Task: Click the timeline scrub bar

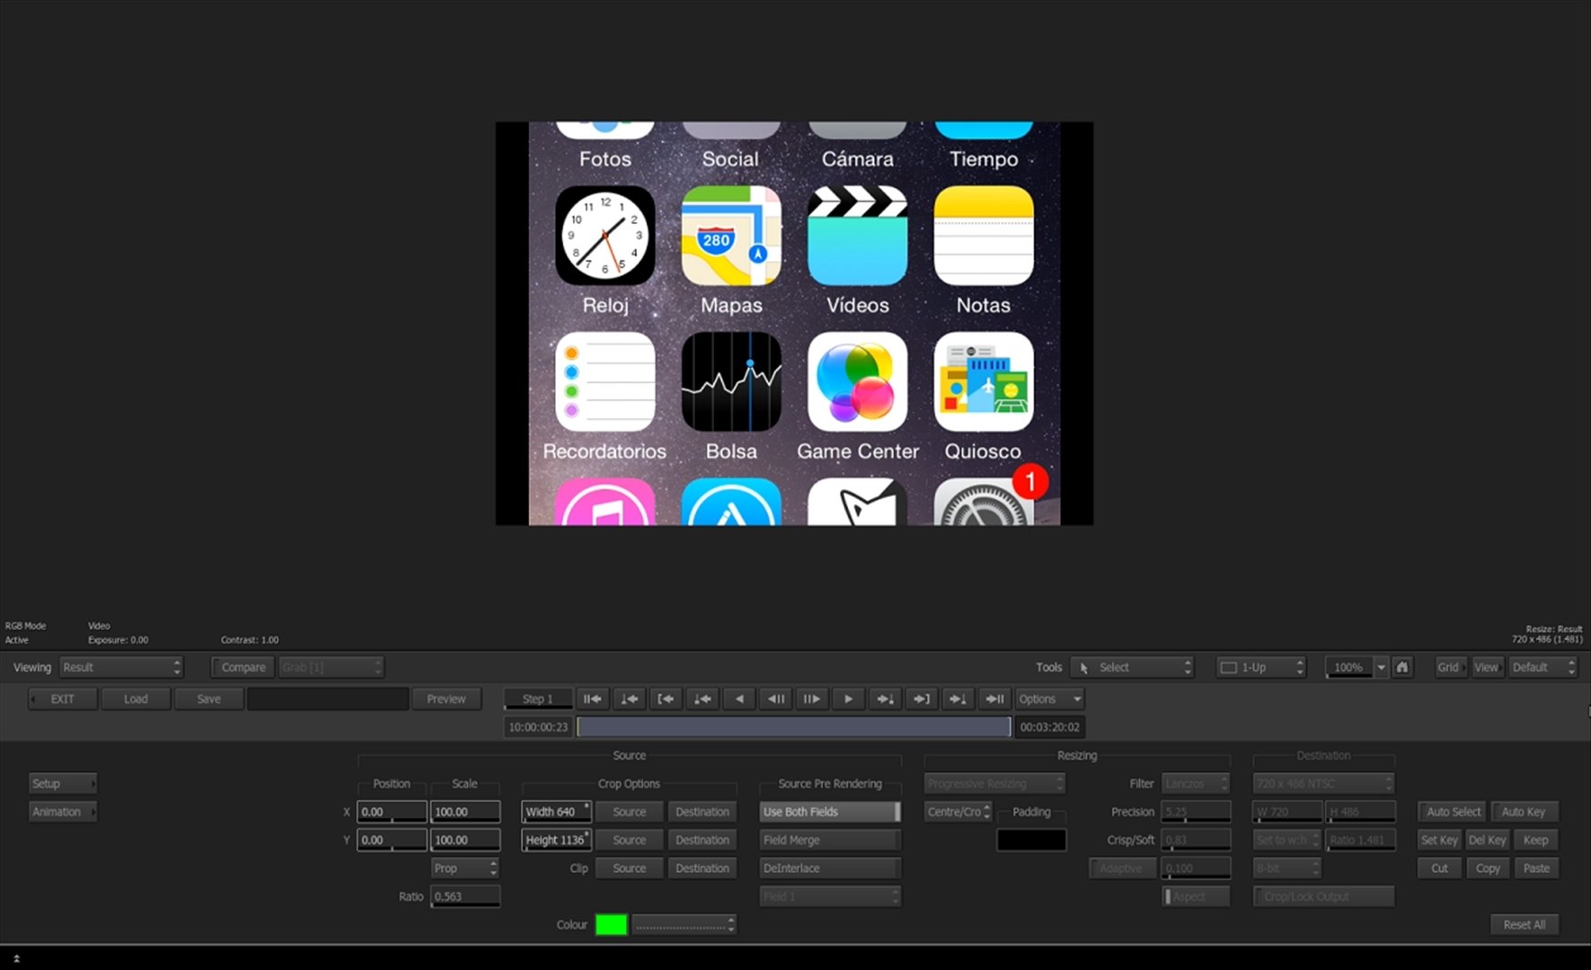Action: pos(793,726)
